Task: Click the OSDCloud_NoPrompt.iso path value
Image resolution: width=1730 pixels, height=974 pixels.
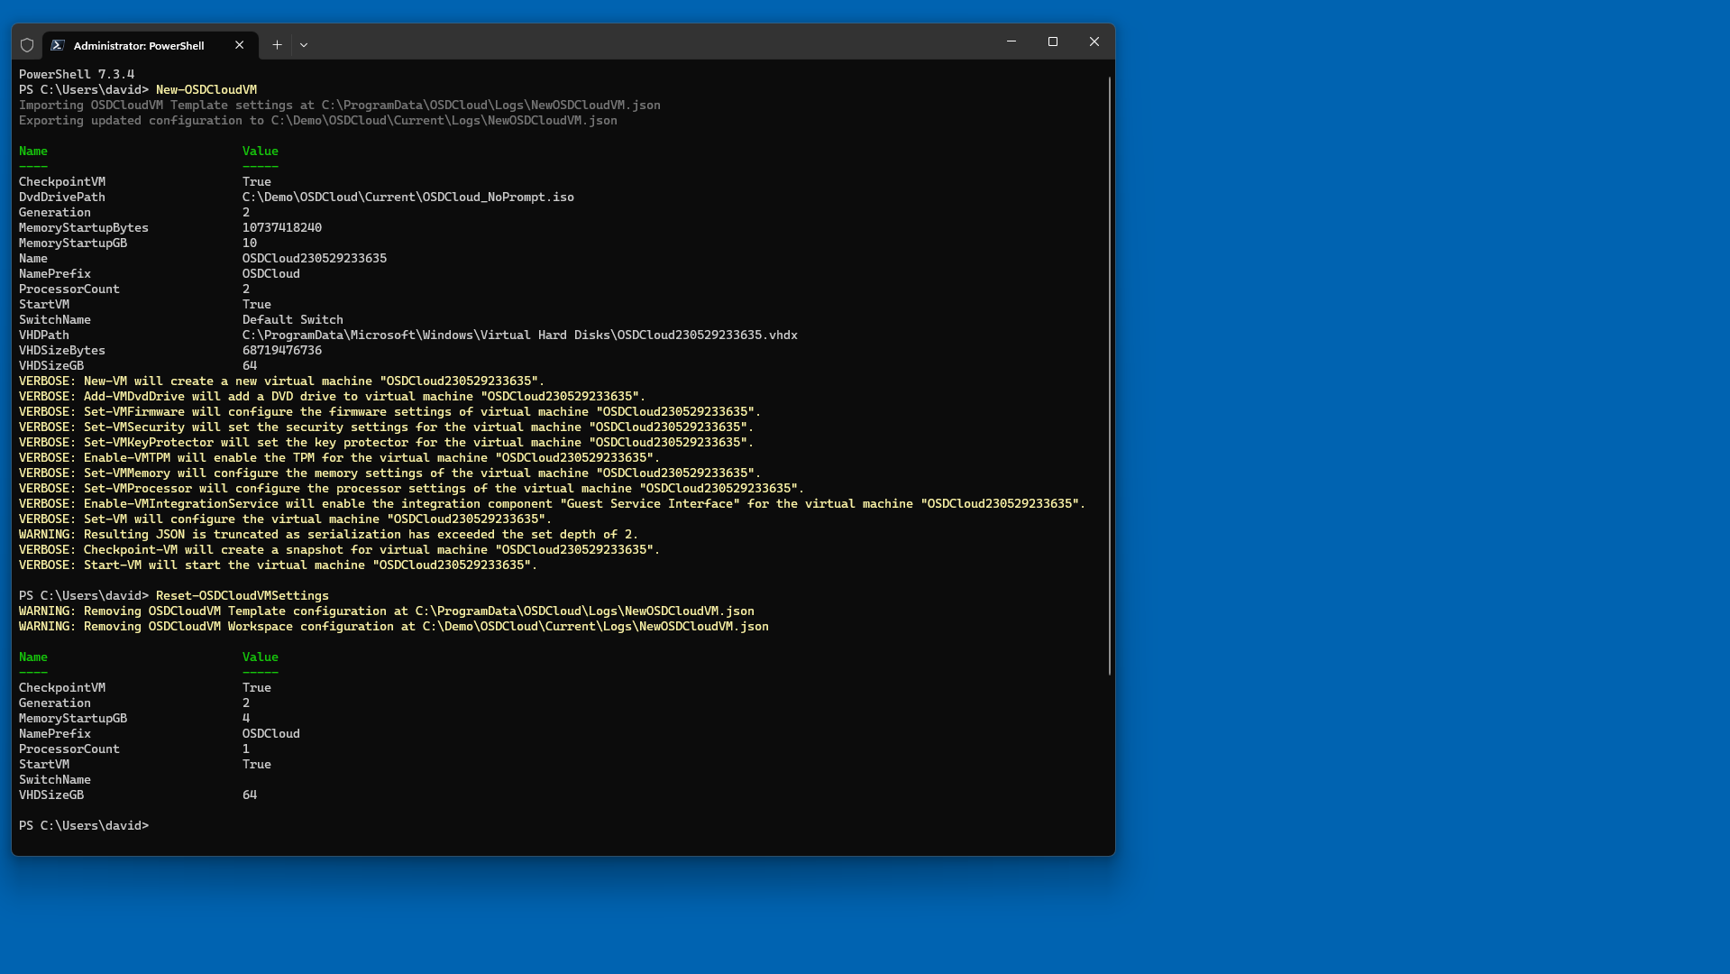Action: pyautogui.click(x=407, y=198)
